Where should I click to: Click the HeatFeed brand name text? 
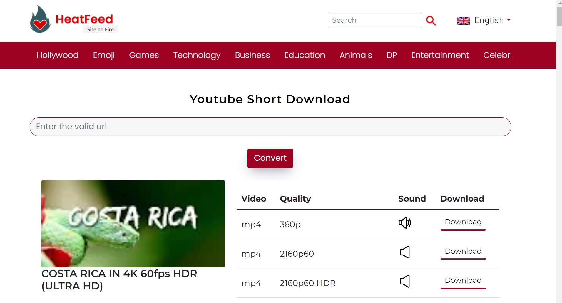coord(84,19)
